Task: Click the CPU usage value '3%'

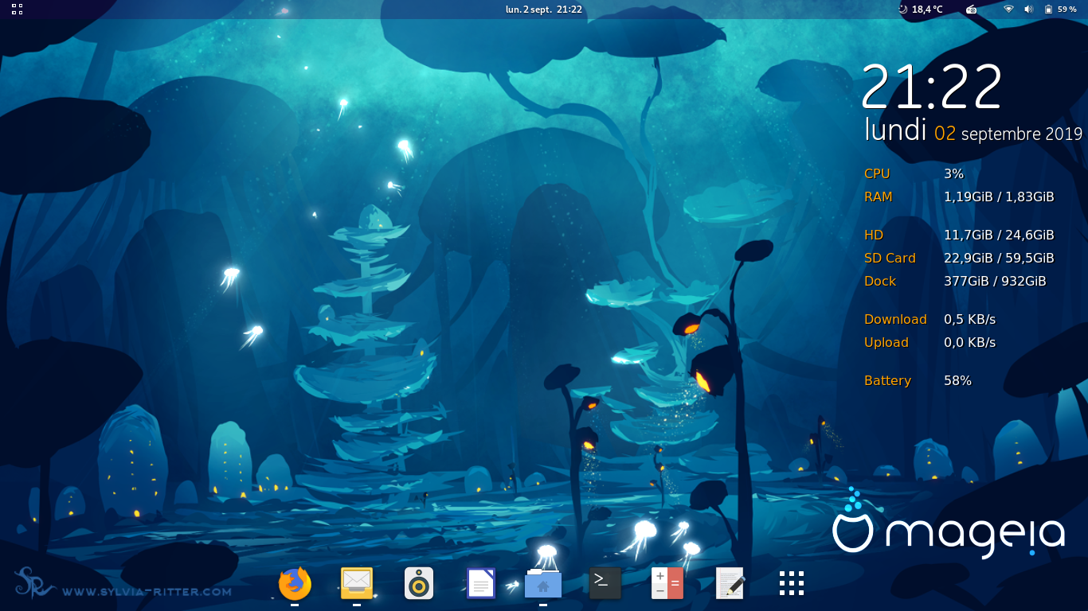Action: [953, 173]
